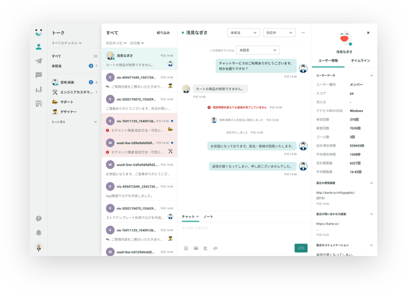Click the KARTE smiley logo
The image size is (407, 292).
[38, 32]
